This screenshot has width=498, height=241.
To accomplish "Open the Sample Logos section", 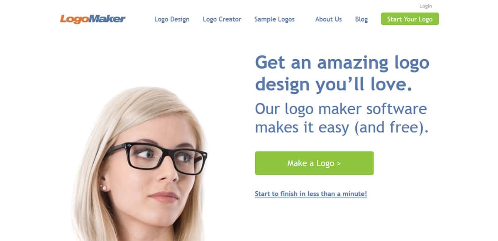I will coord(274,19).
